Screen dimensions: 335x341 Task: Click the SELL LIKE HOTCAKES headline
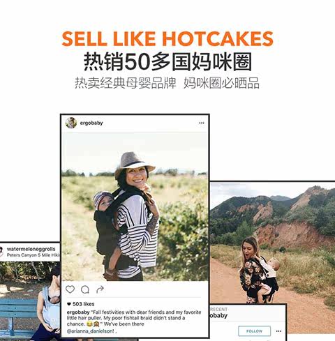167,38
